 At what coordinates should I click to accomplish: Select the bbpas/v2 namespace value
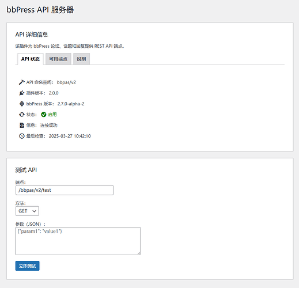coord(66,82)
